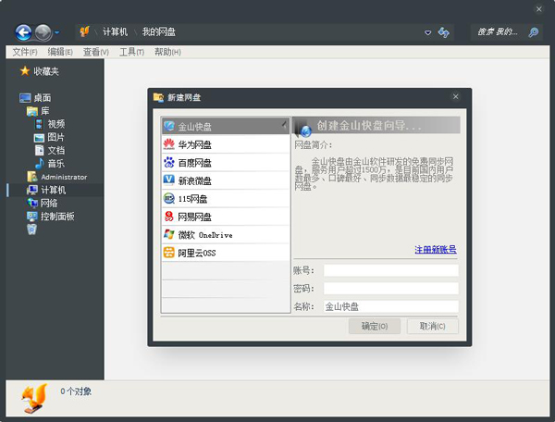Click the 取消(C) button
The image size is (555, 422).
pos(433,326)
